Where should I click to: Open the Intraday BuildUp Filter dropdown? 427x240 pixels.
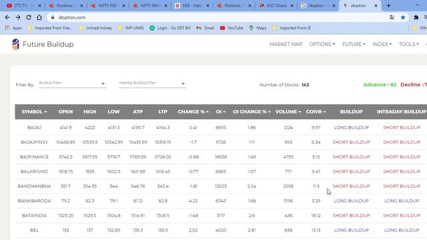tap(152, 83)
